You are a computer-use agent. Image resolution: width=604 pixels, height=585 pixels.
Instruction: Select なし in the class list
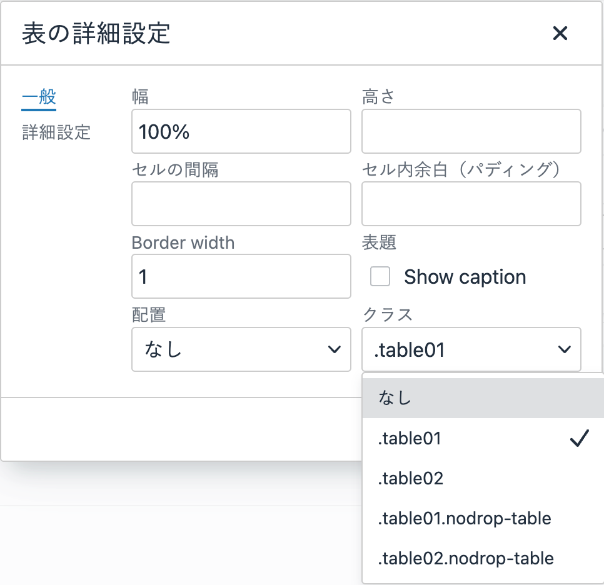pos(481,398)
